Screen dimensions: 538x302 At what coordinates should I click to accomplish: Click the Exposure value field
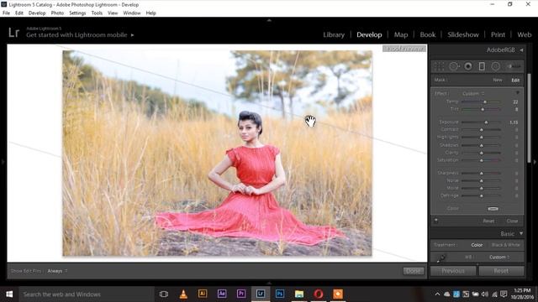514,122
